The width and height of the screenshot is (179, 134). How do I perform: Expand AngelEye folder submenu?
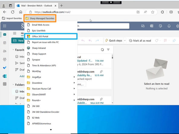[51, 77]
